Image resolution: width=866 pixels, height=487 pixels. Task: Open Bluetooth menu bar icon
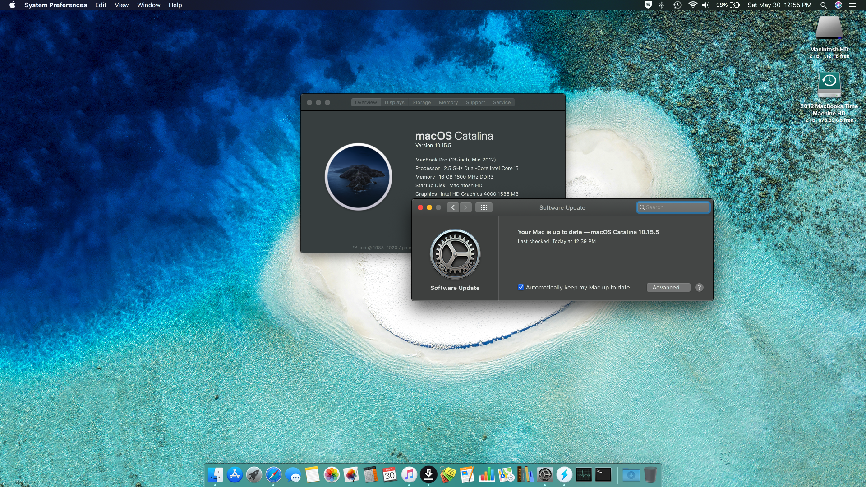point(662,5)
